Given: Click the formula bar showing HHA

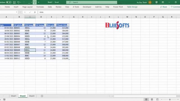Looking at the screenshot, I should point(109,12).
